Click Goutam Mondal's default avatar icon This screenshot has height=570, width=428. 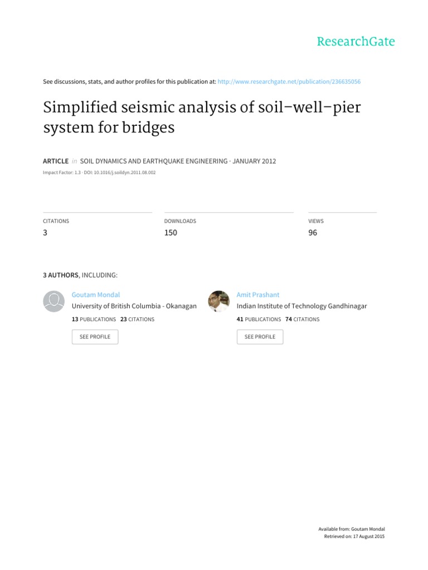point(54,301)
